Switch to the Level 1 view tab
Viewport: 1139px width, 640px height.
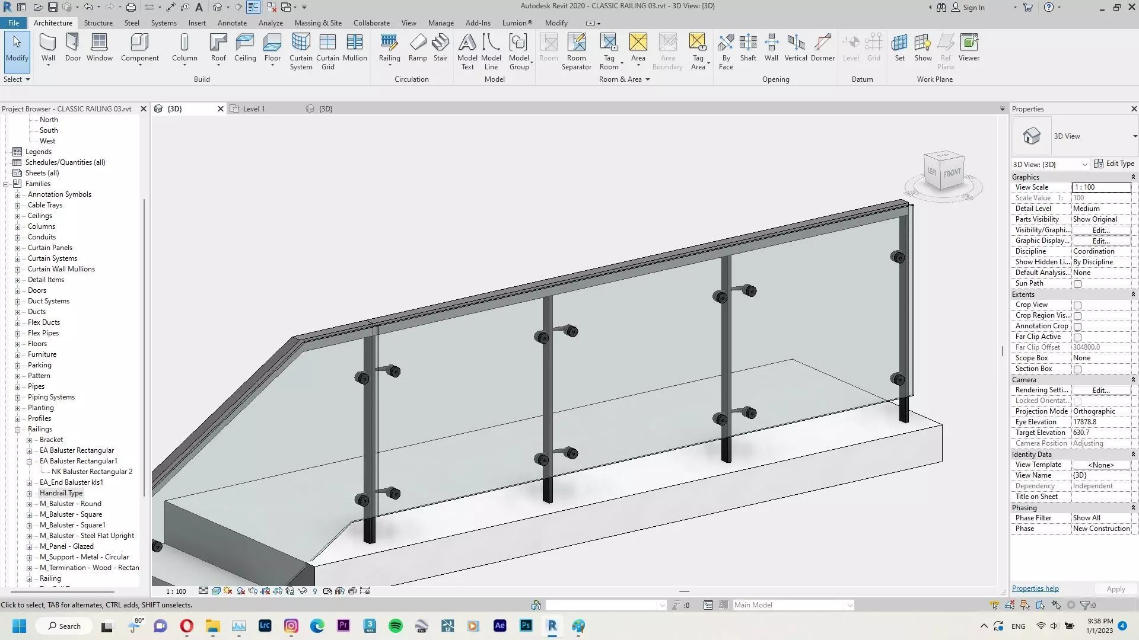(254, 109)
